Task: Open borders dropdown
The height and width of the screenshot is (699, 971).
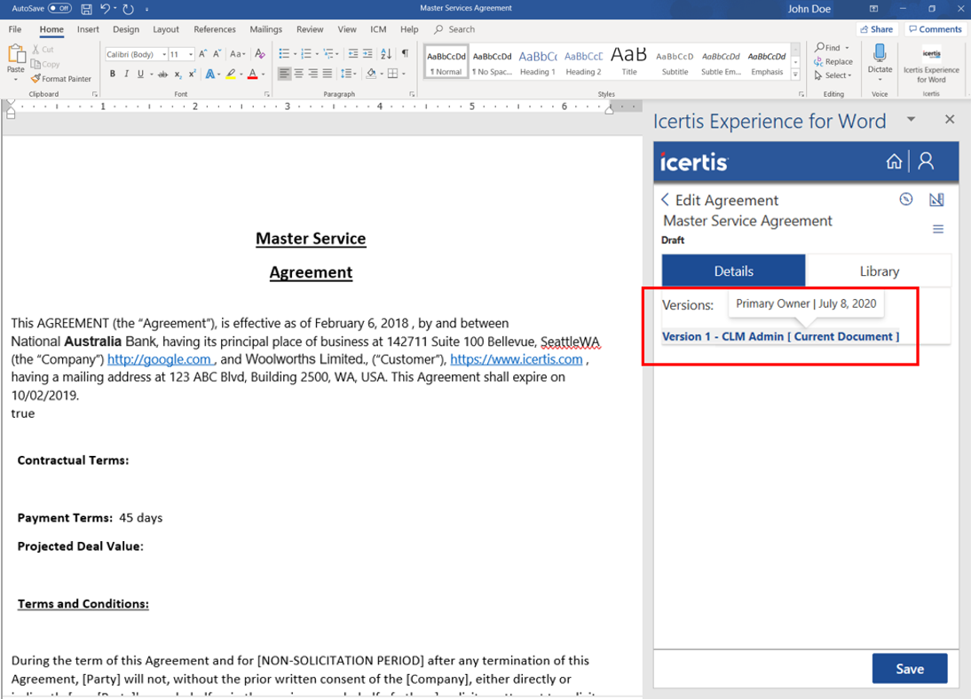Action: point(404,74)
